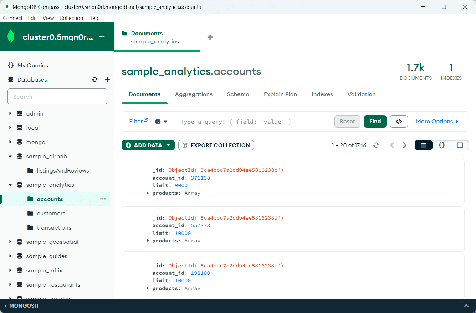Open the Edit menu
This screenshot has width=476, height=313.
[x=32, y=18]
